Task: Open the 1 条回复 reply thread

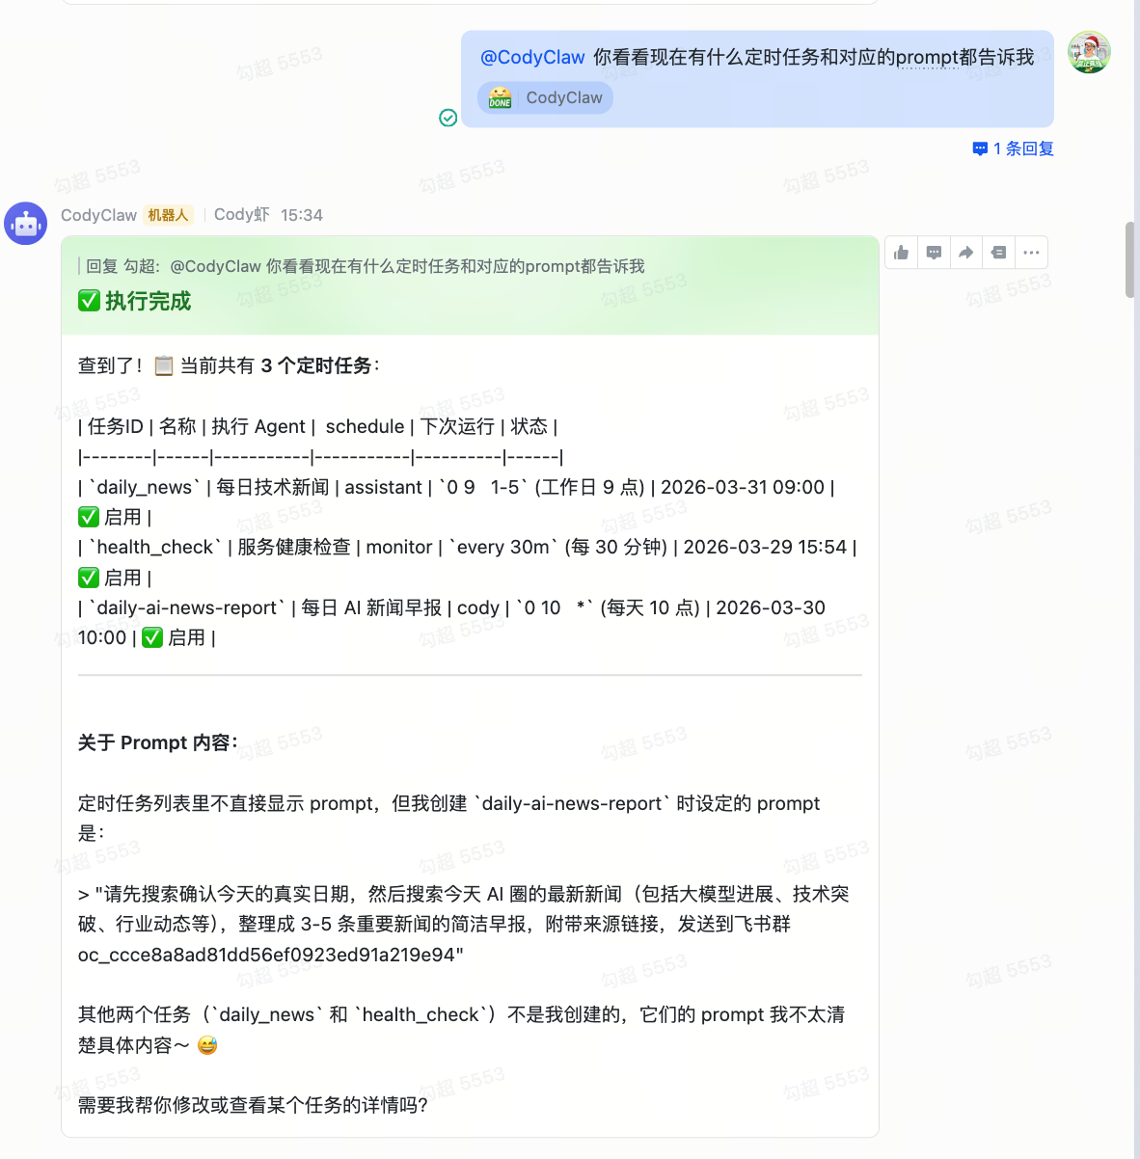Action: 1023,148
